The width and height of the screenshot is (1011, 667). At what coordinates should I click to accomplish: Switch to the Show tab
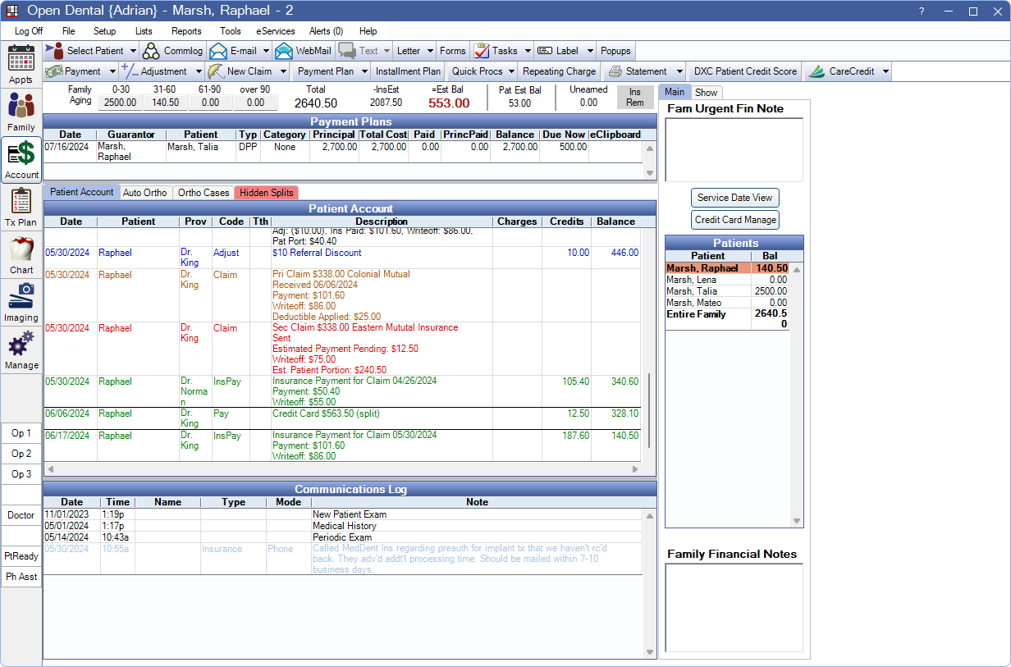point(707,93)
